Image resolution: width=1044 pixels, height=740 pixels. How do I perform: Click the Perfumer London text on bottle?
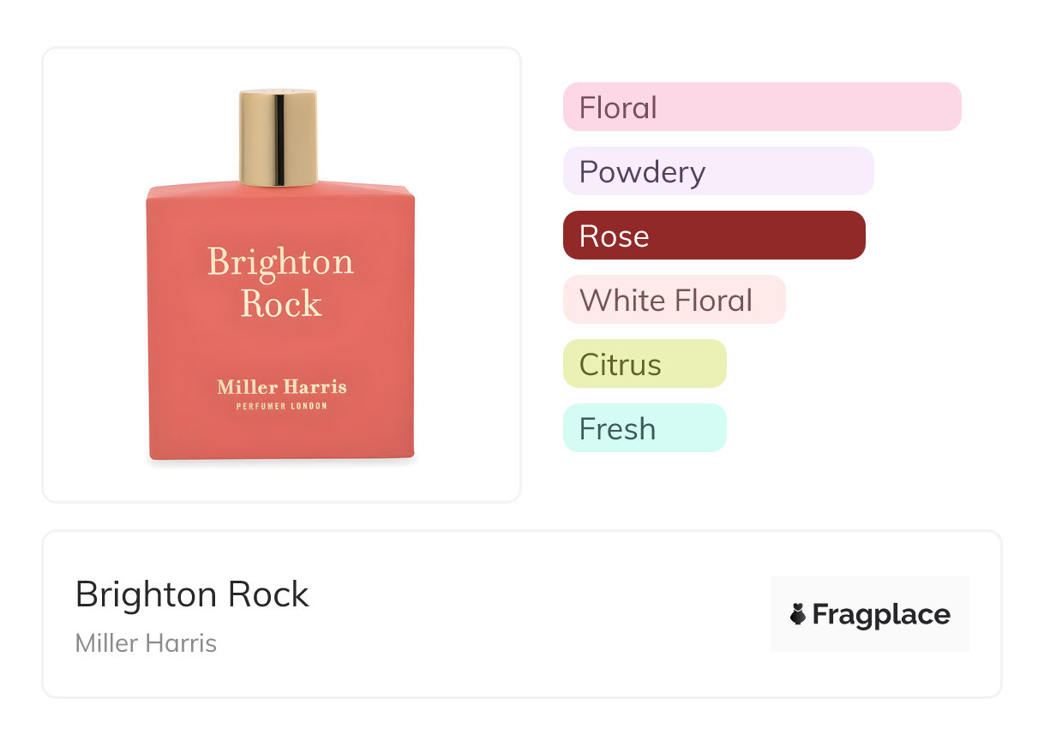(282, 406)
